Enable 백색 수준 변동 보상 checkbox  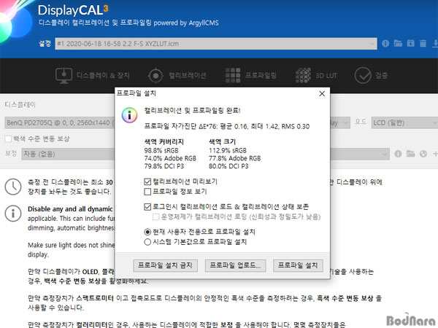[x=8, y=139]
